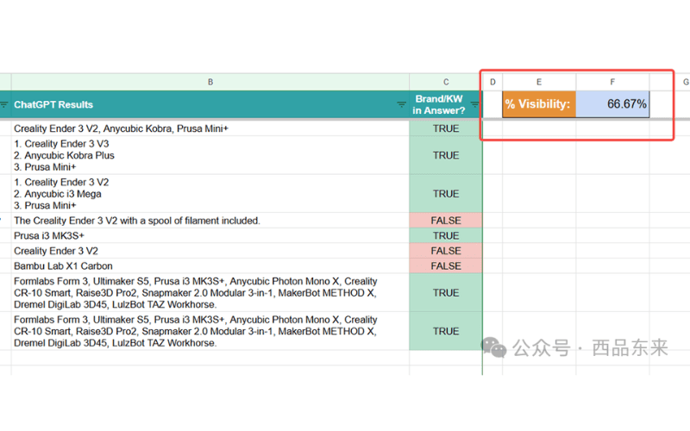Select cell listing Anycubic Kobra Plus

210,155
